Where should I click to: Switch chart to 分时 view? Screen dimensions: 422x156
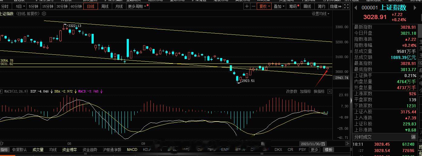coord(5,6)
